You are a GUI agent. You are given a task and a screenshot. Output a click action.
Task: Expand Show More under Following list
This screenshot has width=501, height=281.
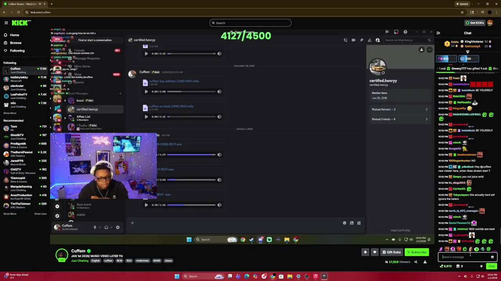[10, 113]
